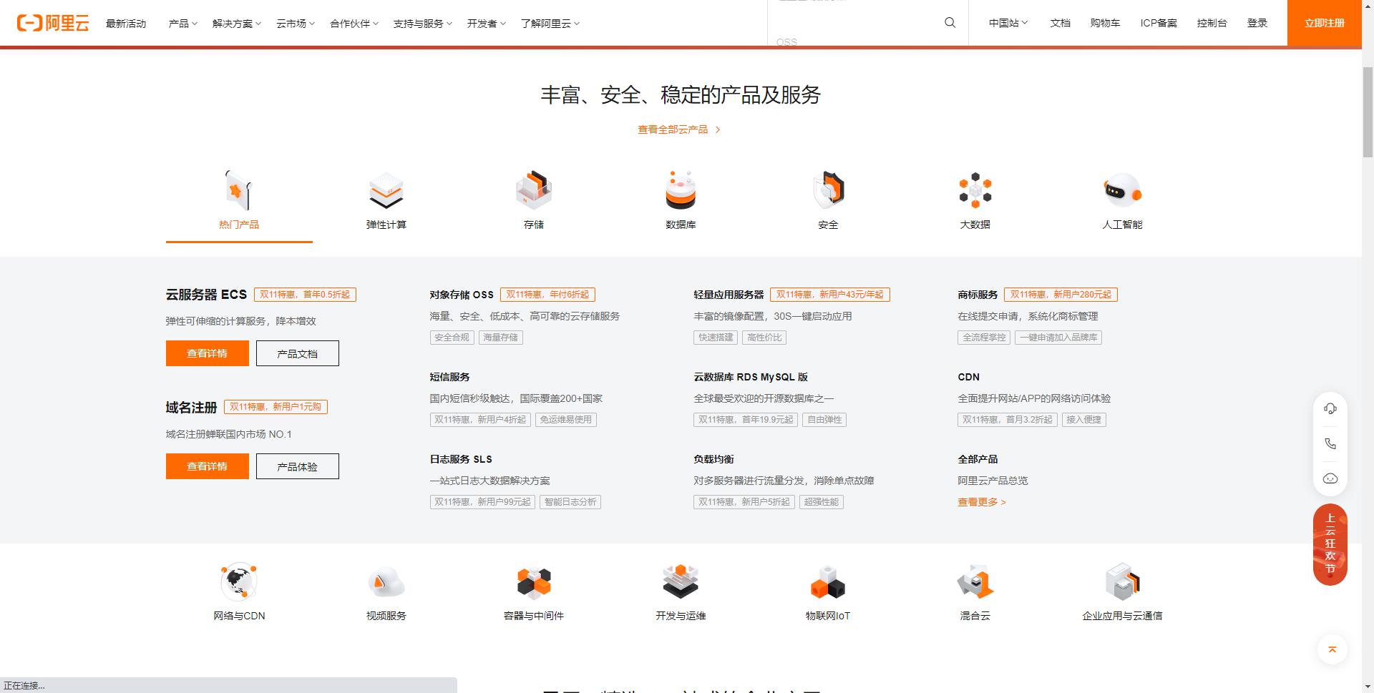1374x693 pixels.
Task: Select the 弹性计算 category icon
Action: click(x=386, y=190)
